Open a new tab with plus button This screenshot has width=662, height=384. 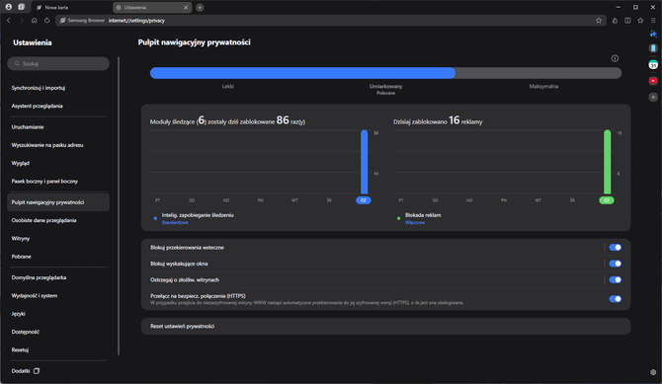point(200,7)
